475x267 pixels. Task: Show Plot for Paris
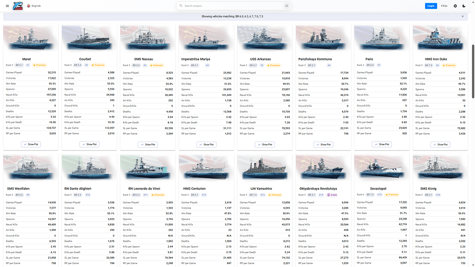(382, 144)
